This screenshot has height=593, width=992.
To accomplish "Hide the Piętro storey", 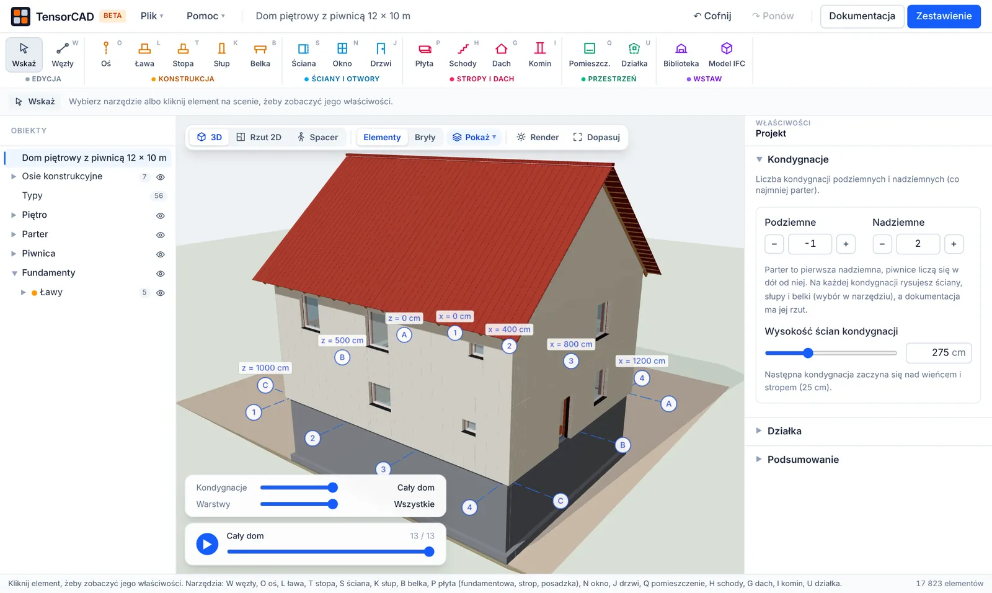I will click(161, 215).
